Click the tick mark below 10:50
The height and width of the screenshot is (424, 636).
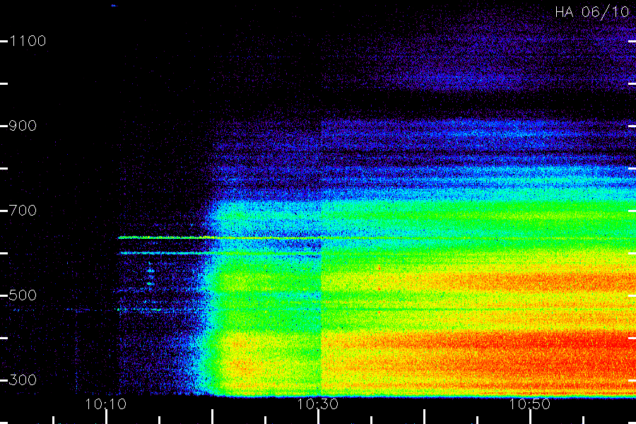(530, 417)
